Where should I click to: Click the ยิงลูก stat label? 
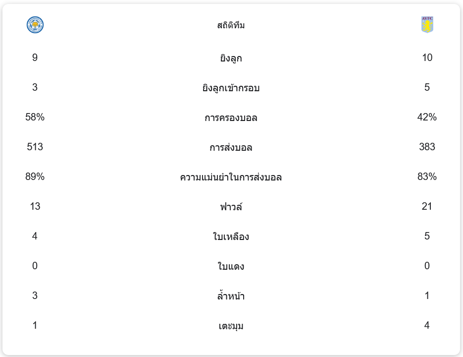[x=231, y=59]
